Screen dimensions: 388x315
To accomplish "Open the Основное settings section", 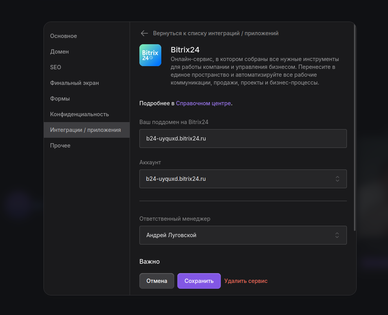I will [63, 36].
